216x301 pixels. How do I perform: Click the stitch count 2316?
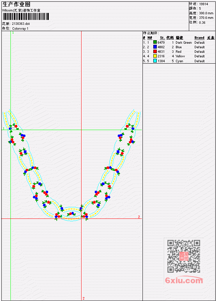click(x=161, y=56)
